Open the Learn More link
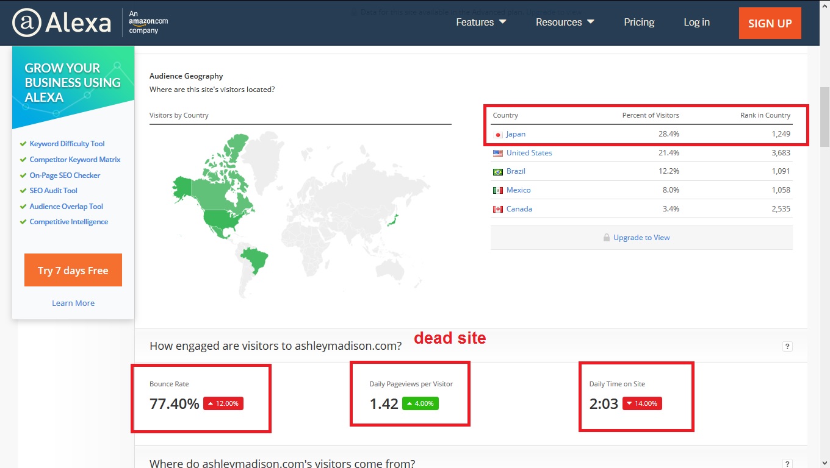830x468 pixels. click(x=73, y=303)
